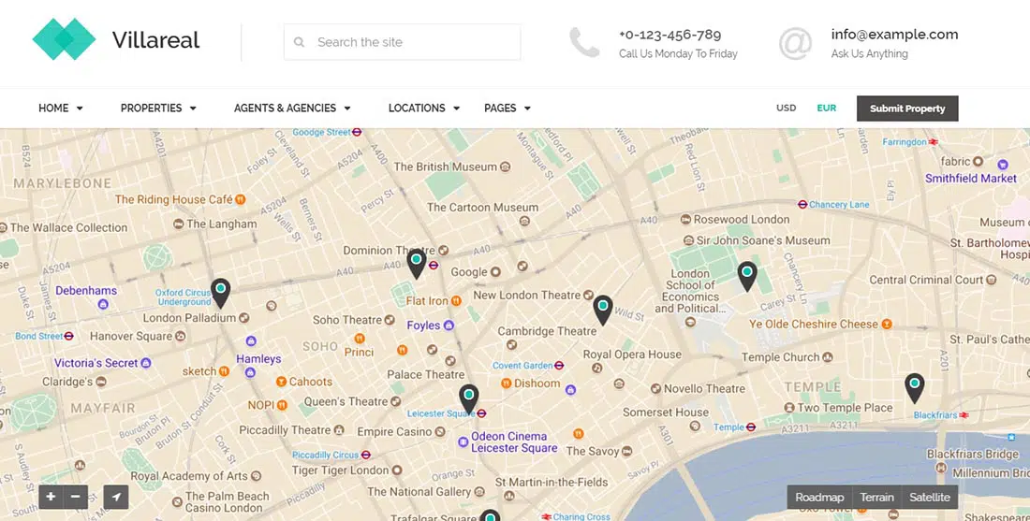1030x521 pixels.
Task: Click the magnifier icon in the search box
Action: click(x=300, y=42)
